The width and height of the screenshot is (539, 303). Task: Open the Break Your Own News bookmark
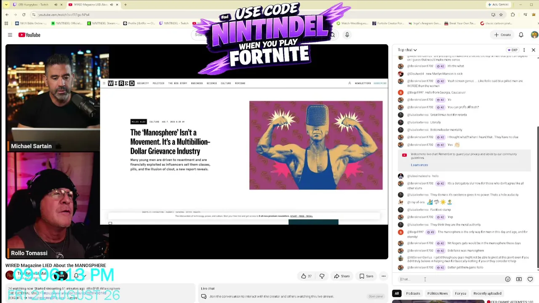coord(461,24)
